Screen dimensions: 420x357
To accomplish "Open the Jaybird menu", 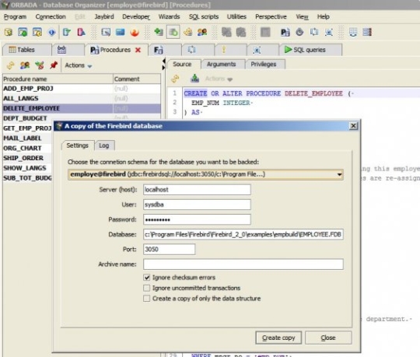I will click(104, 16).
